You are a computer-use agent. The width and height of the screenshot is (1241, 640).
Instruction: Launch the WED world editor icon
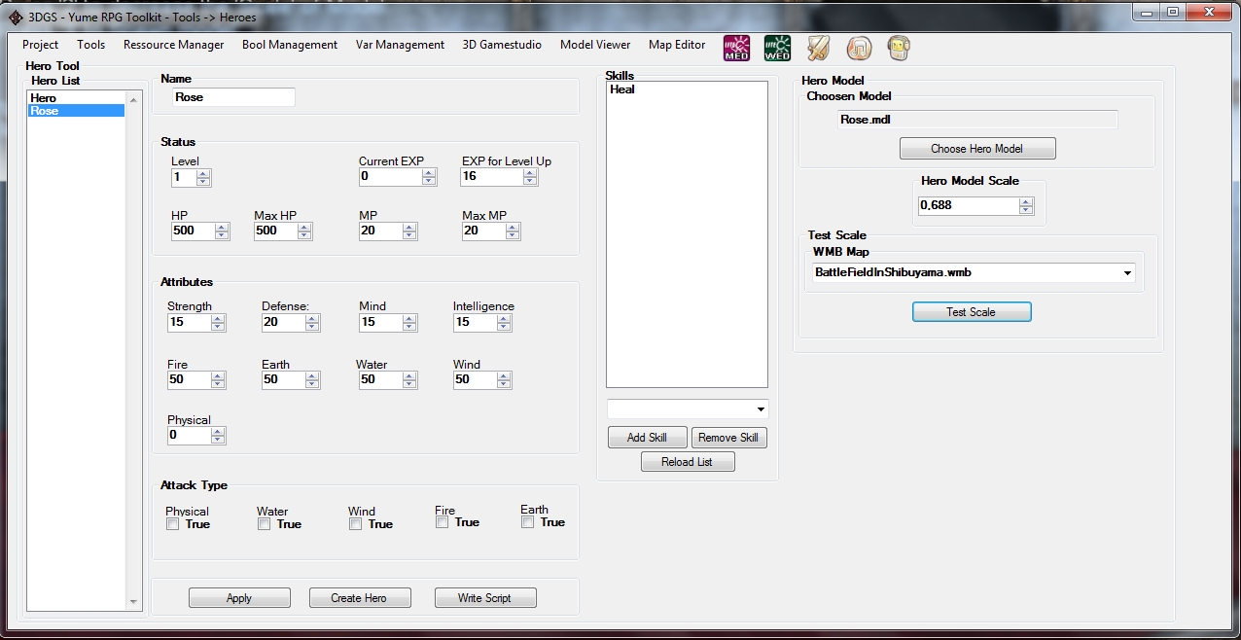point(777,48)
